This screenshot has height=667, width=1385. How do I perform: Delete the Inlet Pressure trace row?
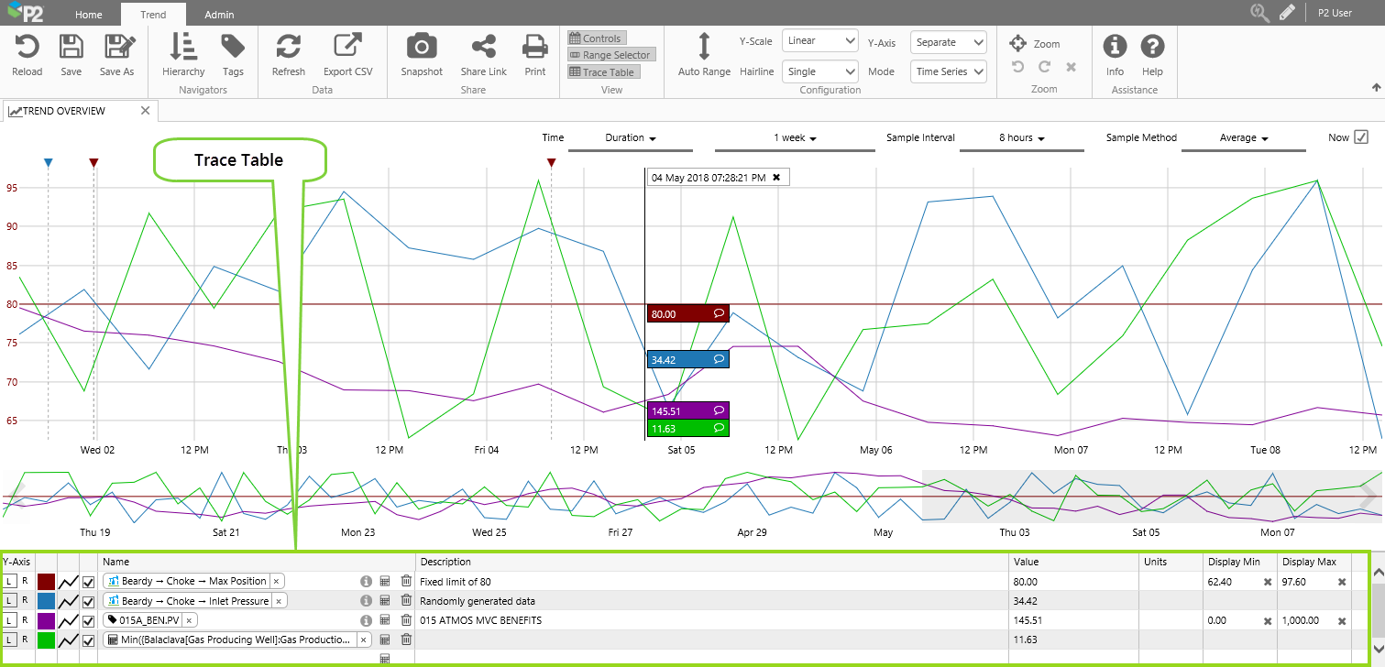(406, 601)
